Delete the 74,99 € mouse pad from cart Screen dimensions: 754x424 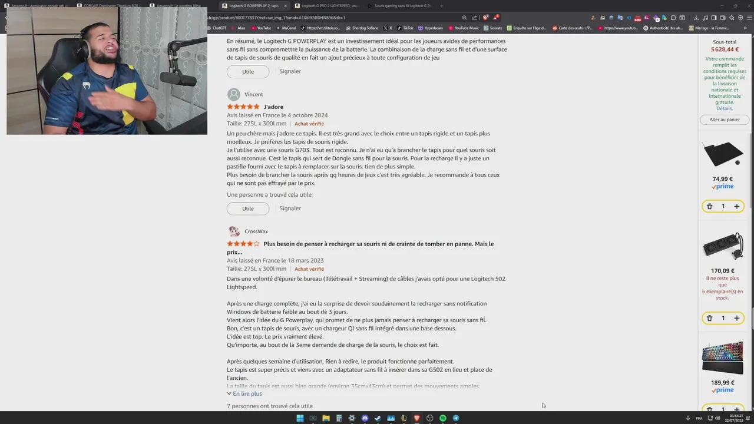(709, 206)
